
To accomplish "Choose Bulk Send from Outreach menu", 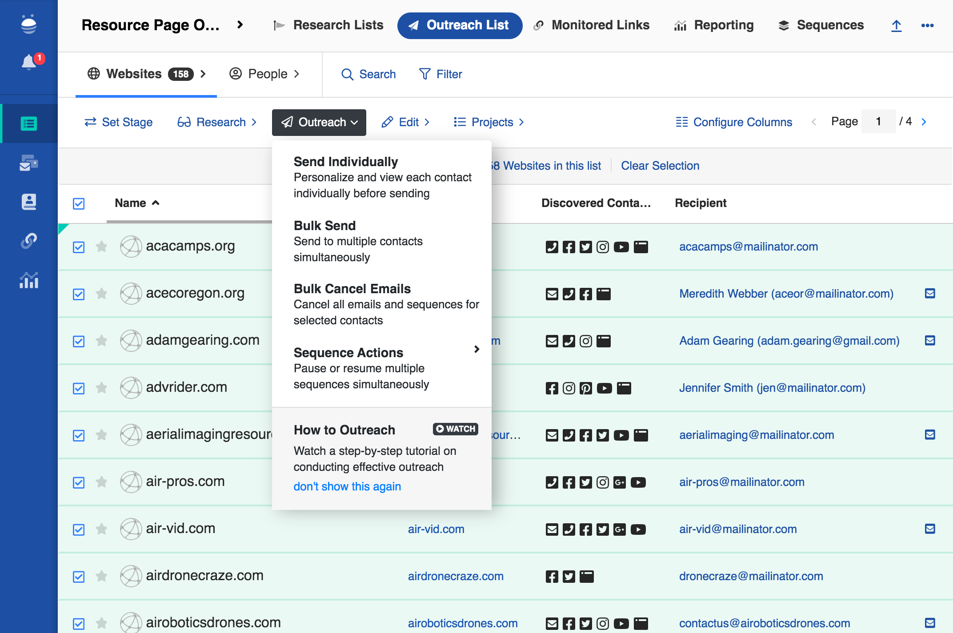I will [x=324, y=226].
